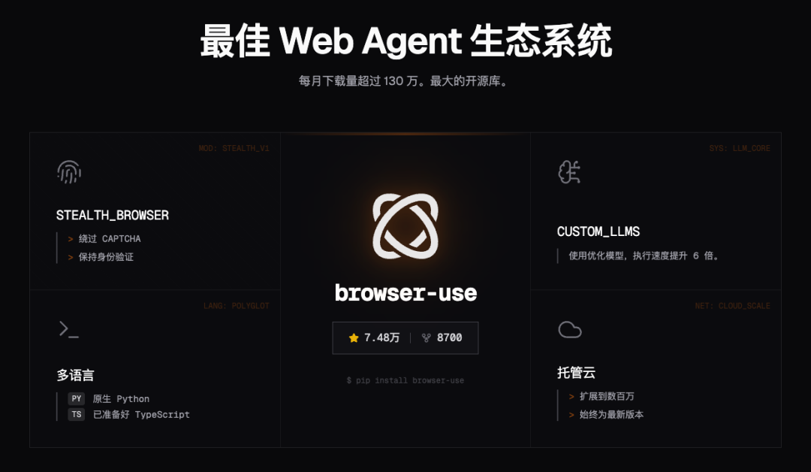Screen dimensions: 811x472
Task: Click the gold star icon
Action: pos(354,338)
